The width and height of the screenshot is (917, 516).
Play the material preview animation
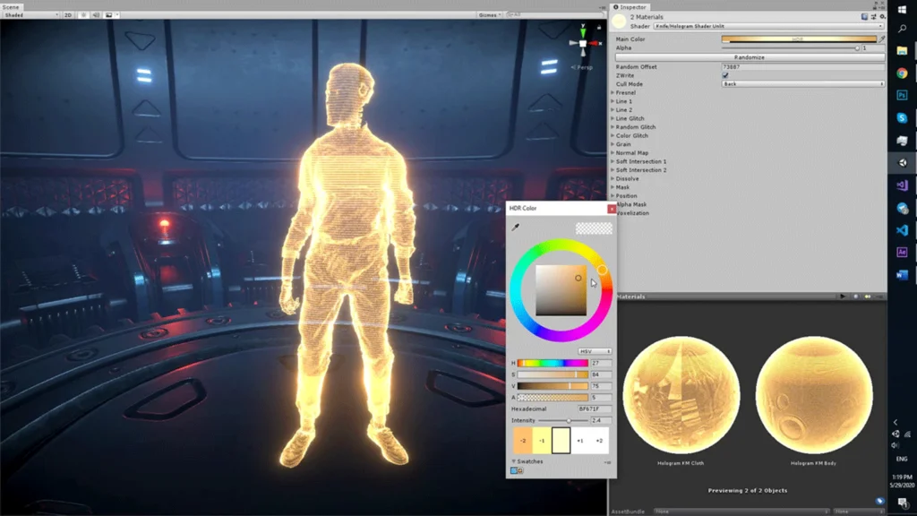click(x=843, y=297)
